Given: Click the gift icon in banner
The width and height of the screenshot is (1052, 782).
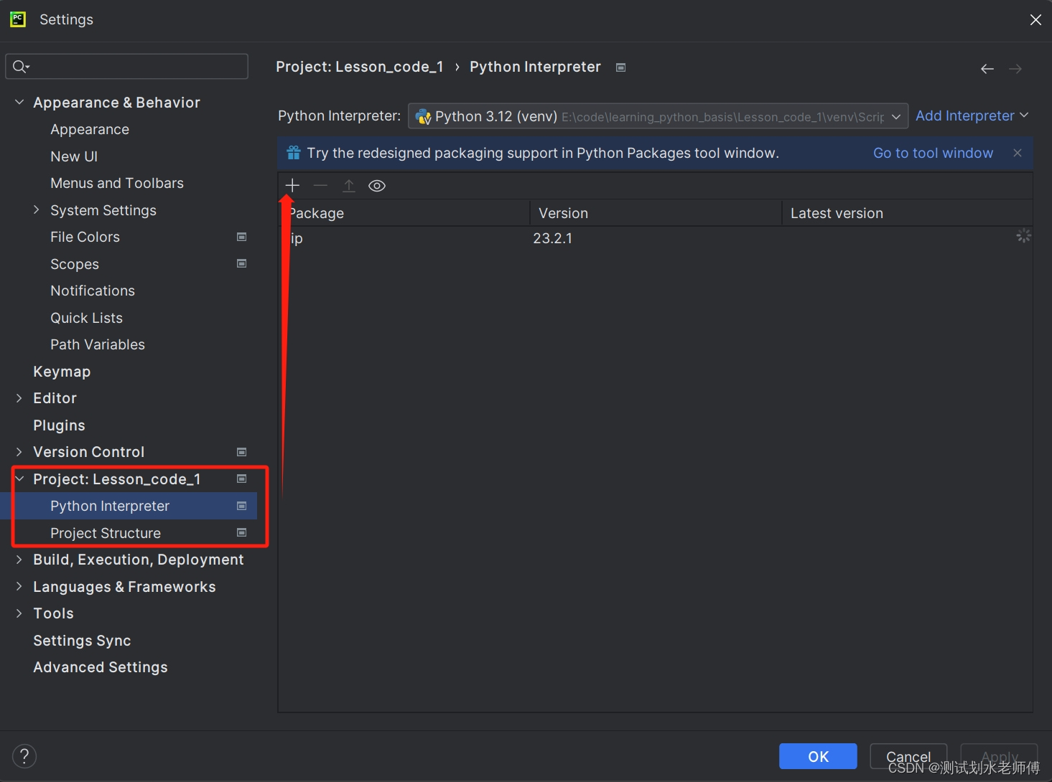Looking at the screenshot, I should [294, 153].
